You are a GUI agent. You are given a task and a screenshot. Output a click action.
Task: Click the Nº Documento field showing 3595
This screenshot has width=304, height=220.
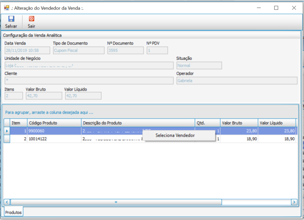(x=126, y=50)
